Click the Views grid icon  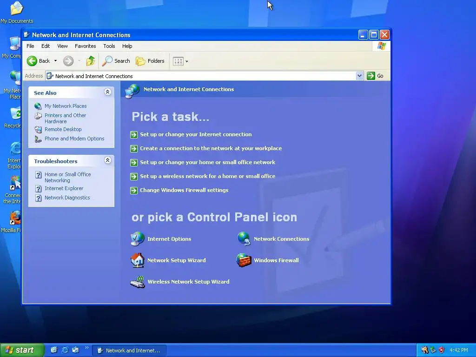[x=178, y=61]
